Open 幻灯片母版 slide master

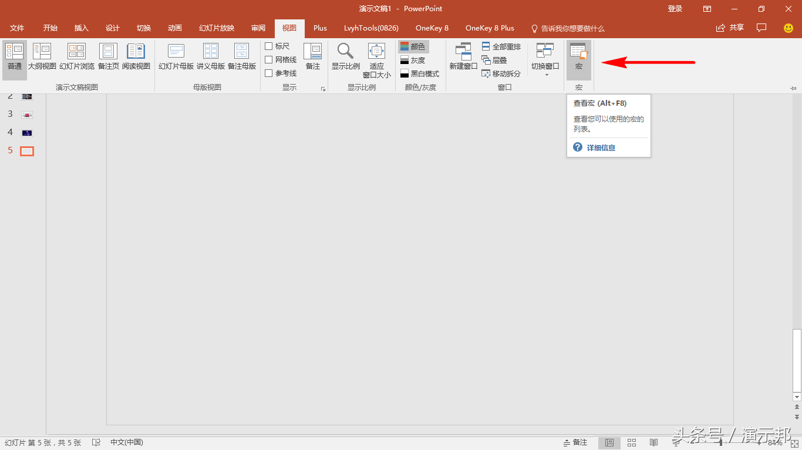[176, 58]
